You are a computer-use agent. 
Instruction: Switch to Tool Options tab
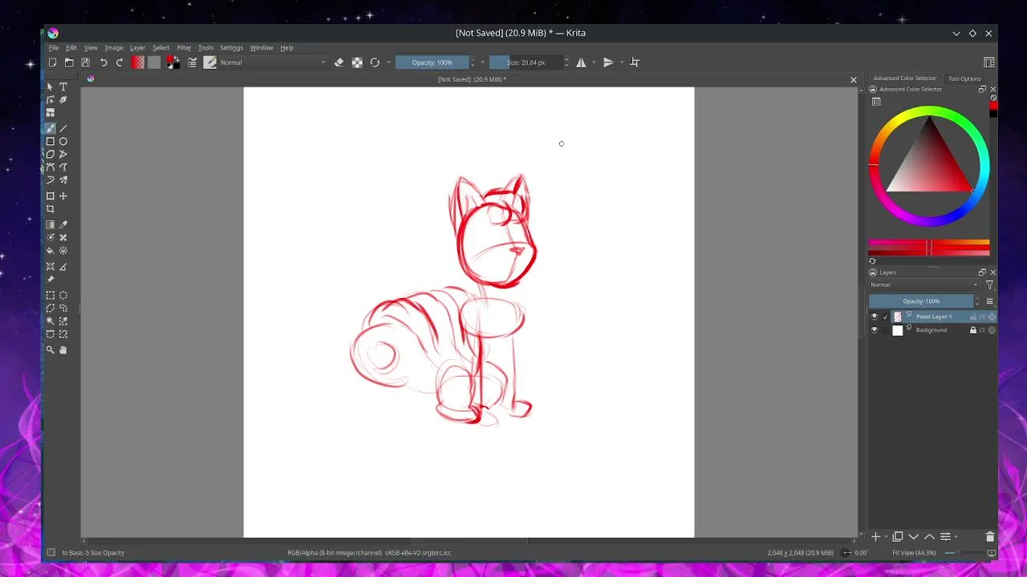pos(964,79)
